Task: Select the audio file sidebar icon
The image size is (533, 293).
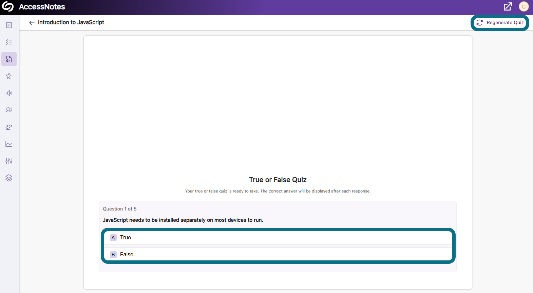Action: click(9, 59)
